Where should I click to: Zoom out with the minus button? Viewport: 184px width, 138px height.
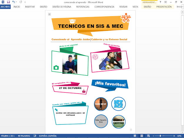(153, 136)
